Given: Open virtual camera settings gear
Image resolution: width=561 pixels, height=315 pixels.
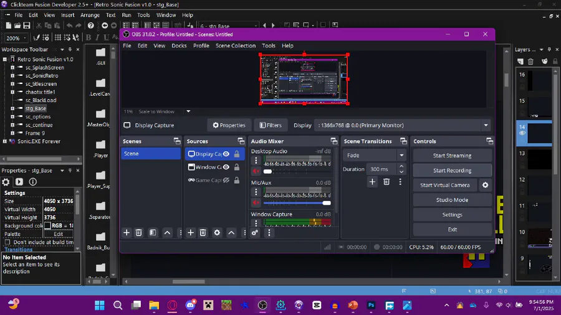Looking at the screenshot, I should click(485, 185).
